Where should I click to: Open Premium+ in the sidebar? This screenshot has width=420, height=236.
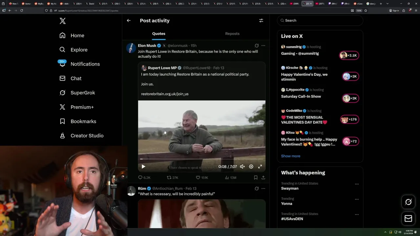[76, 107]
